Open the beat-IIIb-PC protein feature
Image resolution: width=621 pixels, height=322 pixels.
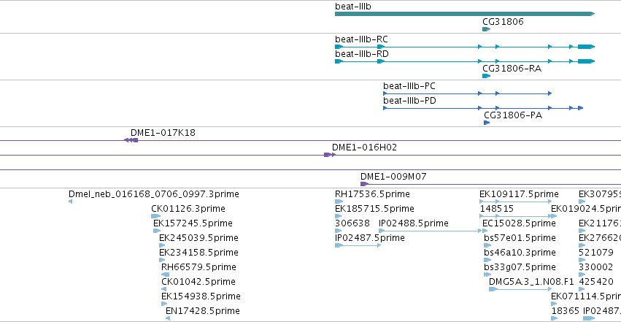click(467, 93)
